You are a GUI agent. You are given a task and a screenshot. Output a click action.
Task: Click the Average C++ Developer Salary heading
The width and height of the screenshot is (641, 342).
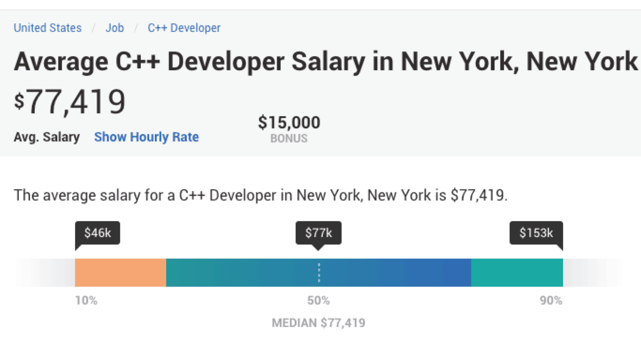325,61
